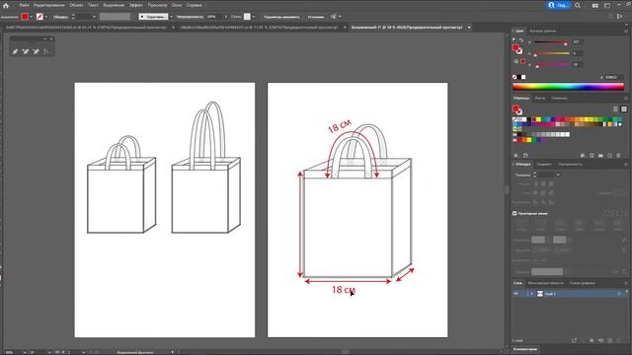The width and height of the screenshot is (632, 355).
Task: Switch to the Кисти brushes tab
Action: pos(540,99)
